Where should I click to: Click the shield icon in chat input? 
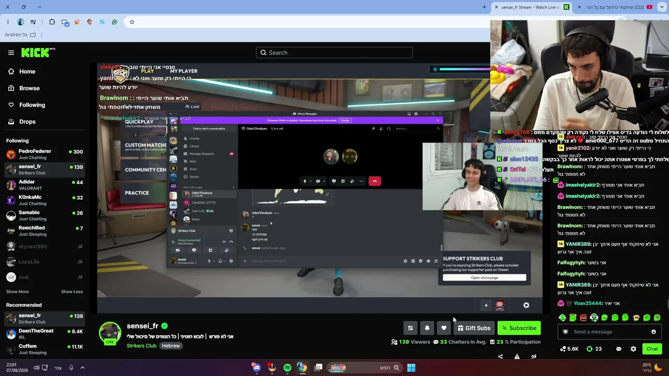(x=566, y=332)
